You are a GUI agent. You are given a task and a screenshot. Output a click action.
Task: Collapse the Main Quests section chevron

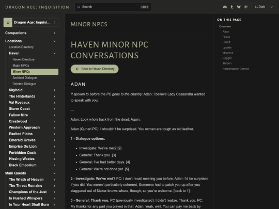[x=54, y=173]
